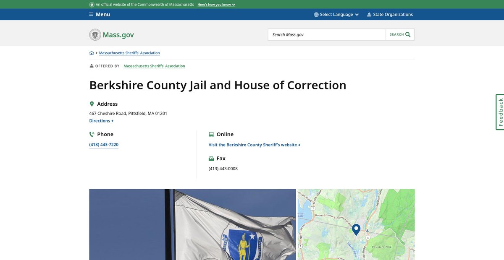Click the Berkshire County Jail page heading
This screenshot has width=504, height=260.
pos(218,85)
